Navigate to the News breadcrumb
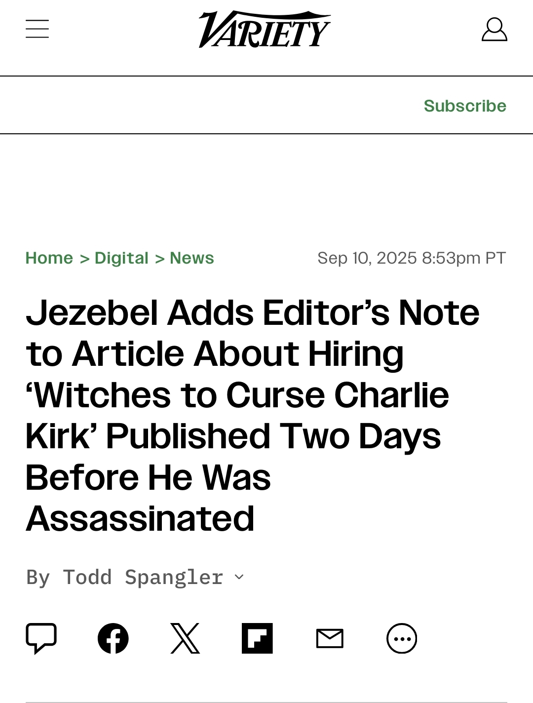Image resolution: width=533 pixels, height=703 pixels. point(192,258)
